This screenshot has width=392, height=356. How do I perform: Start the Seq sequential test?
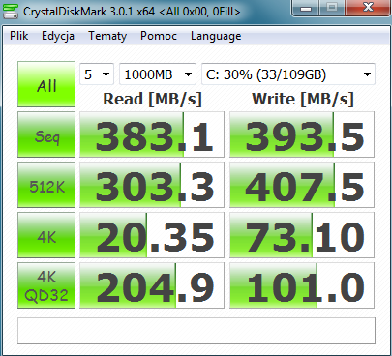click(x=46, y=134)
